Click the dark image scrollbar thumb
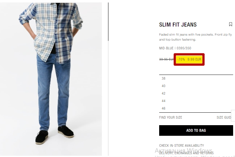The width and height of the screenshot is (235, 157). pyautogui.click(x=108, y=22)
